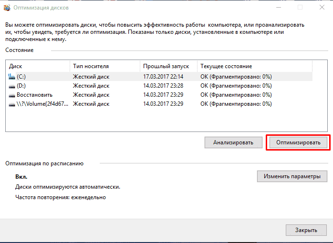Close the window with the X button
This screenshot has width=333, height=243.
click(322, 8)
